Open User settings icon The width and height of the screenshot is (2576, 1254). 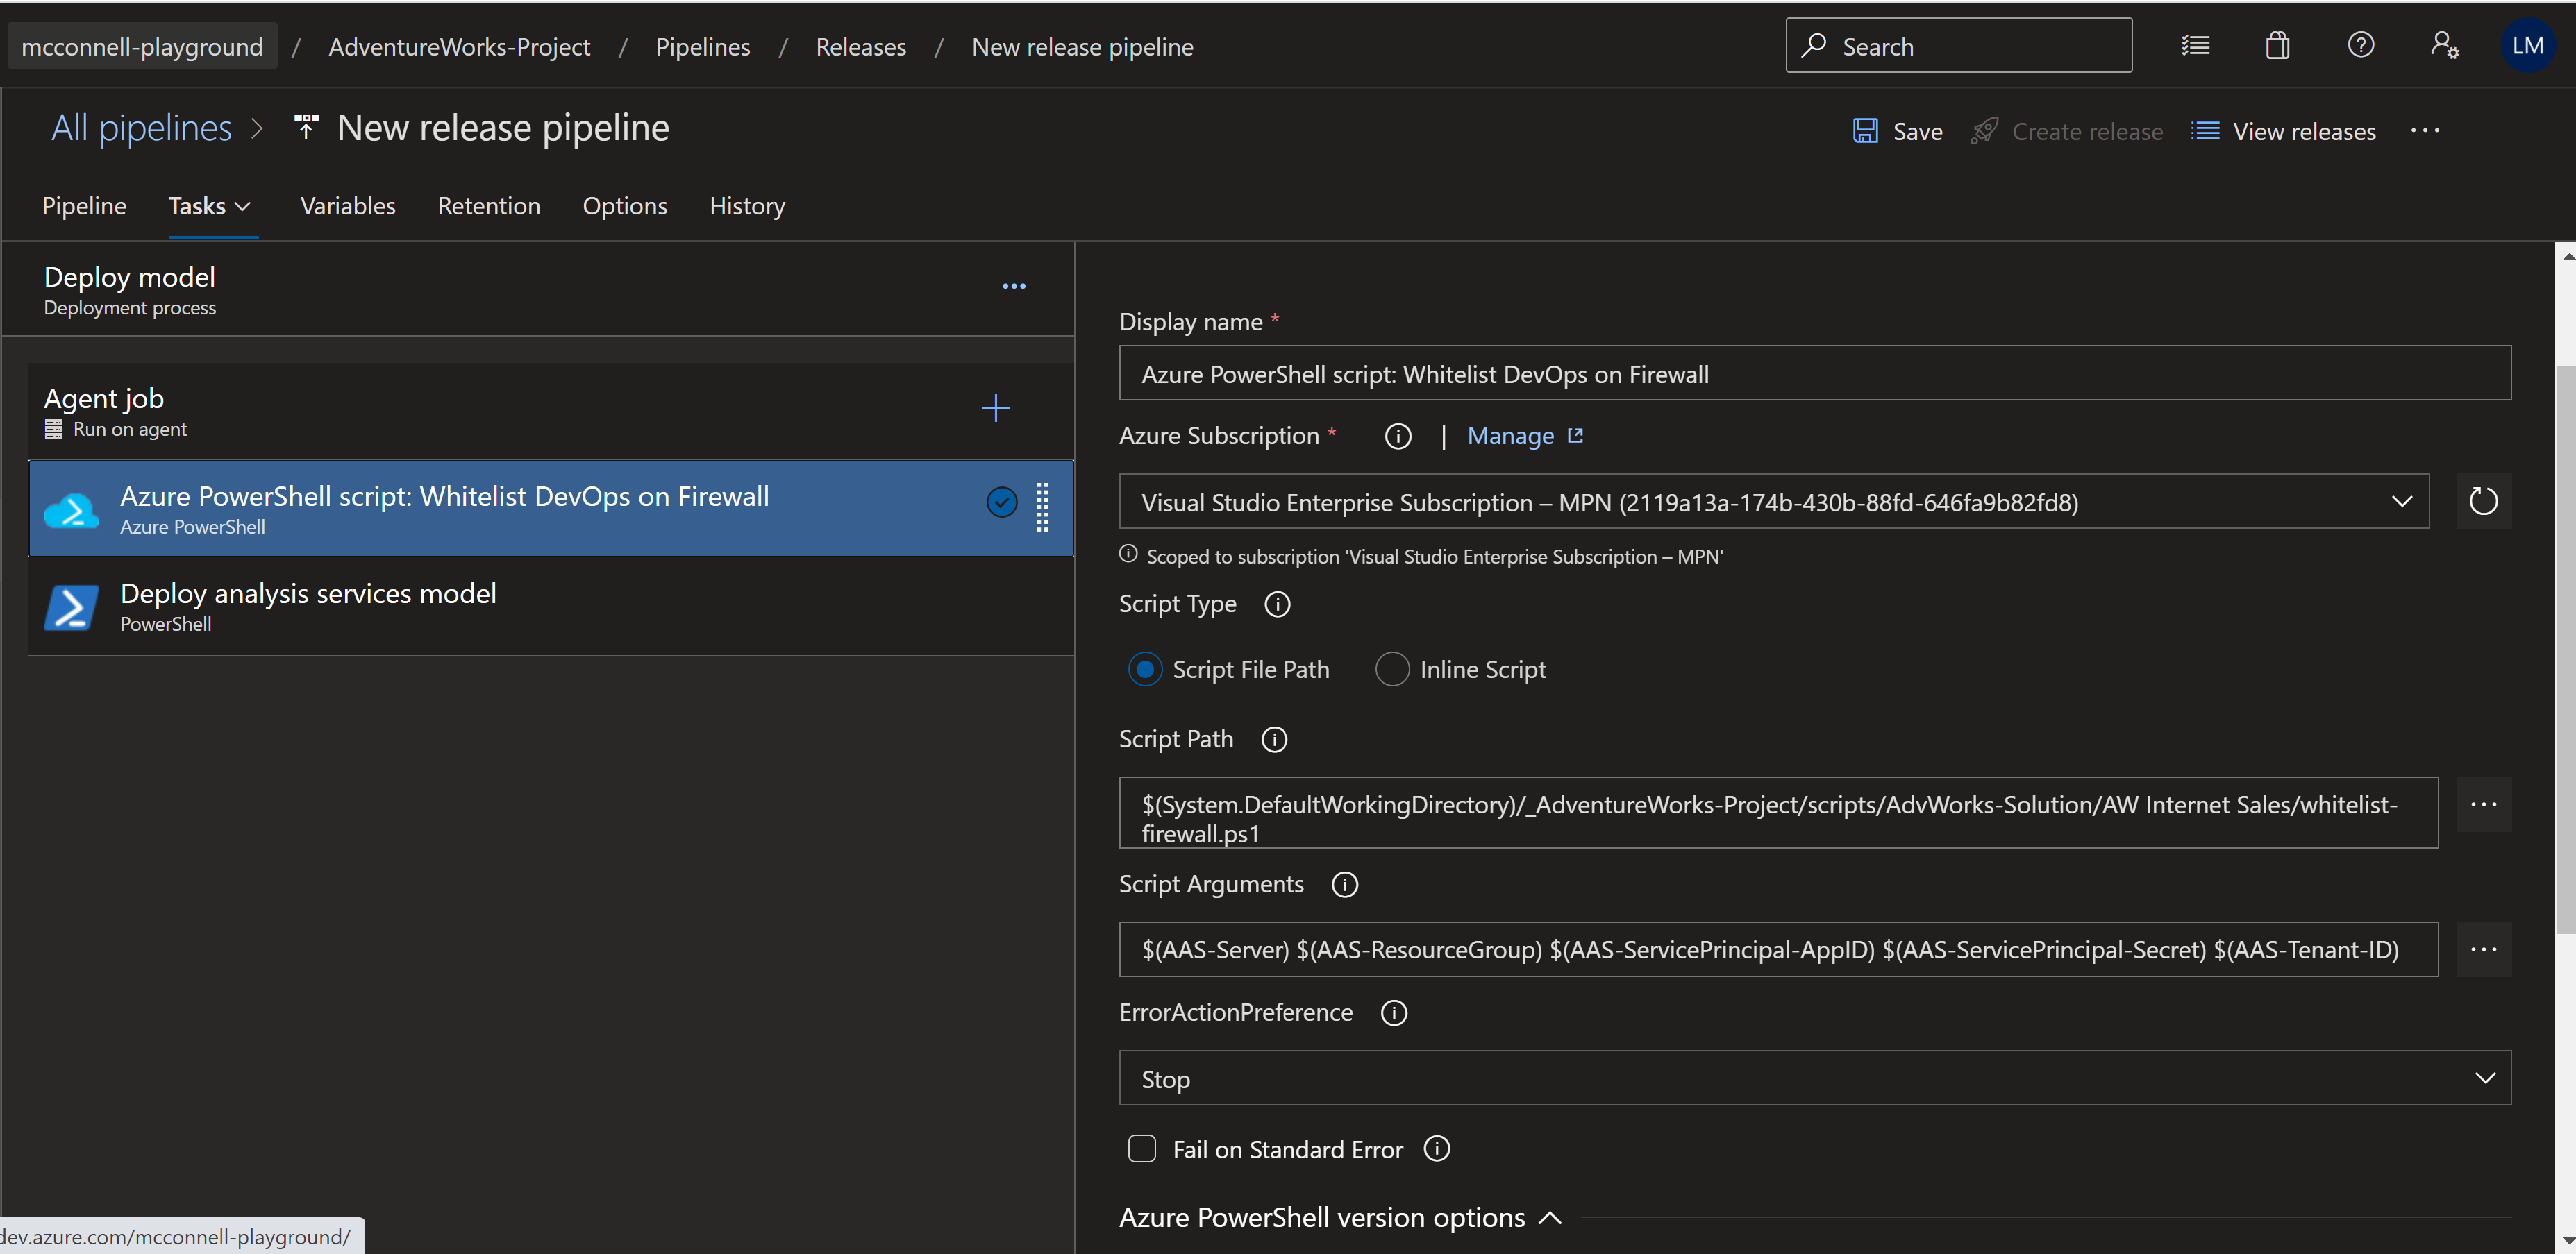[2444, 46]
